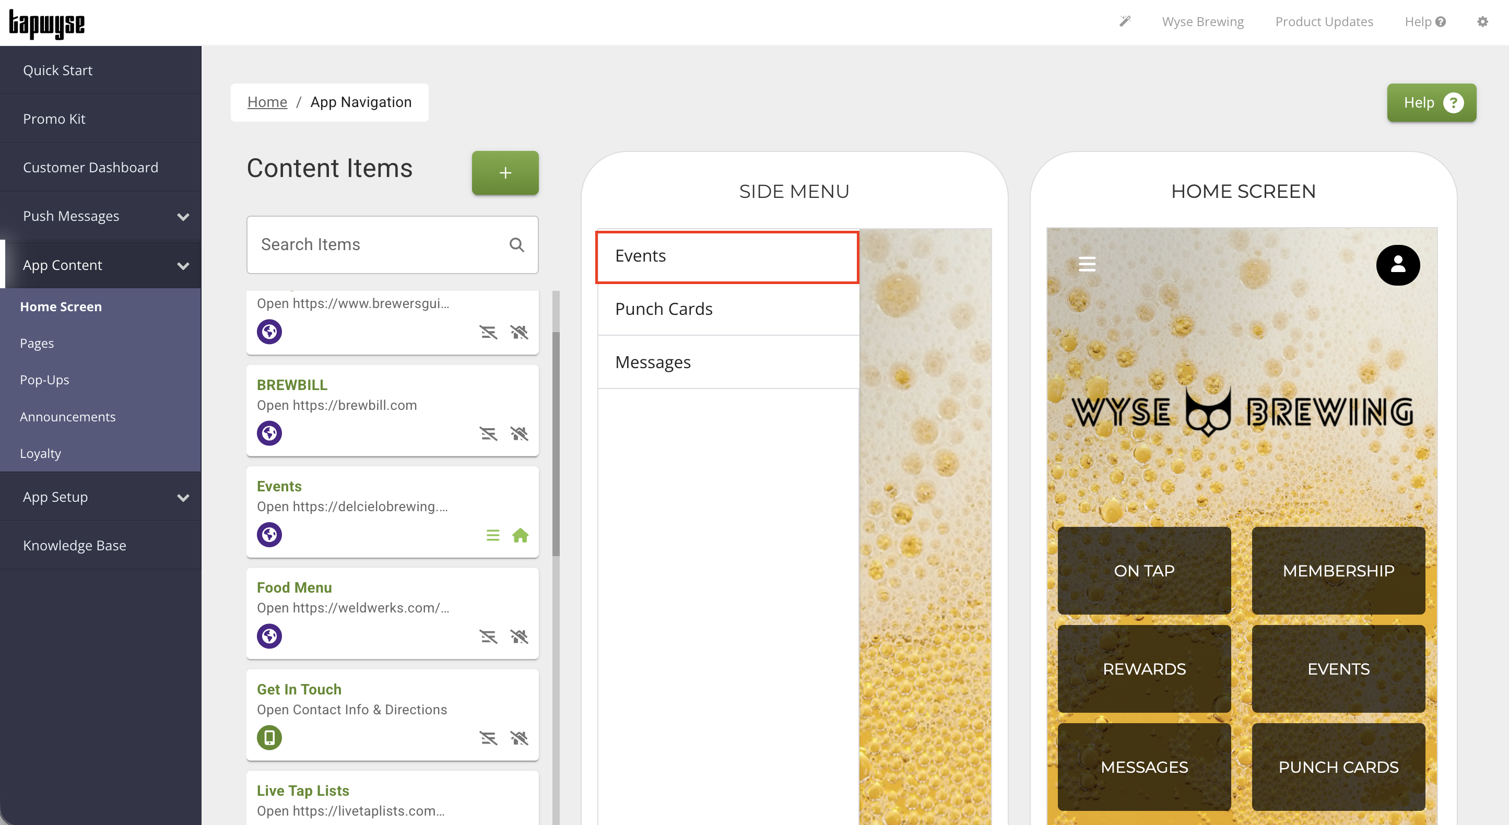Click phone icon on Get In Touch item
The height and width of the screenshot is (825, 1509).
point(269,737)
